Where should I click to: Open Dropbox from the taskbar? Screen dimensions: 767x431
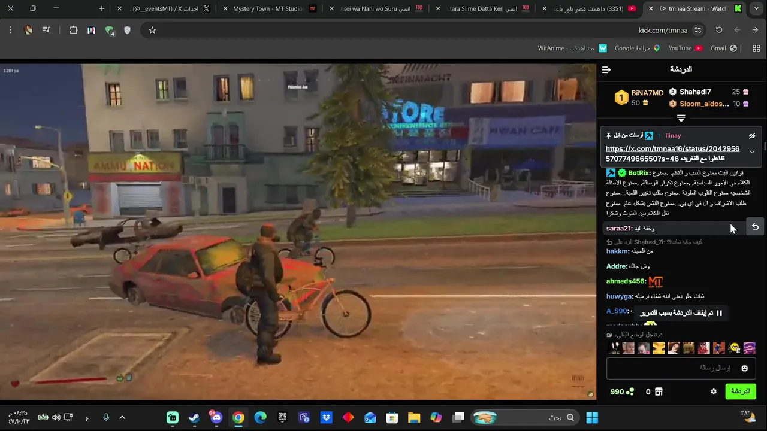(x=326, y=417)
